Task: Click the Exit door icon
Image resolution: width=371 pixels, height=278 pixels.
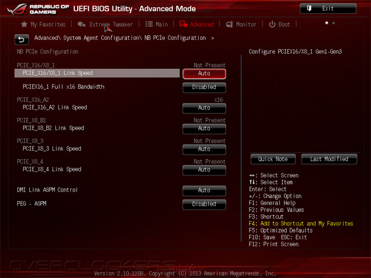Action: 309,8
